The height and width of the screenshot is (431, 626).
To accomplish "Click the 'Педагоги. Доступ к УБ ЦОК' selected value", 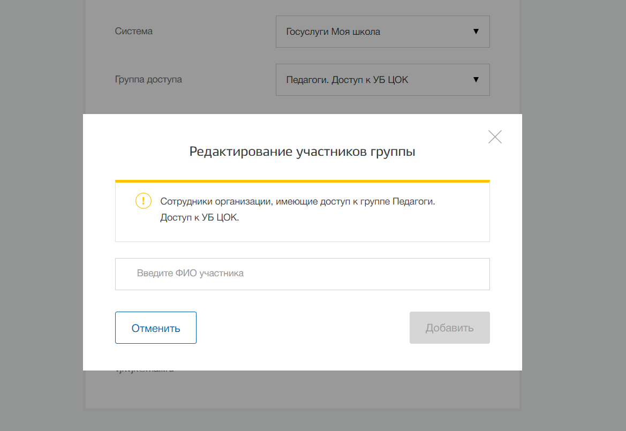I will click(x=347, y=80).
